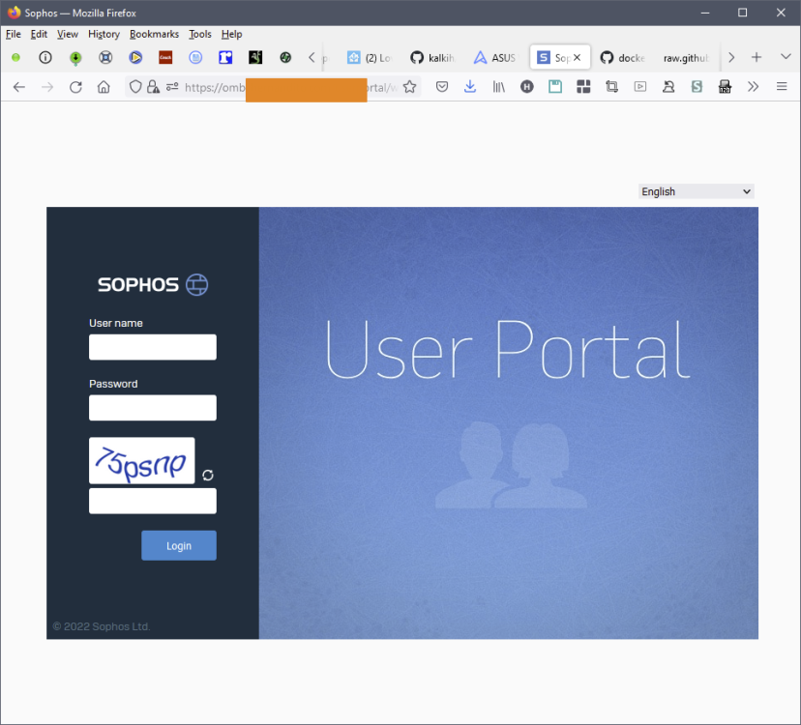Image resolution: width=801 pixels, height=725 pixels.
Task: Open the blue circular list pinned tab
Action: (195, 58)
